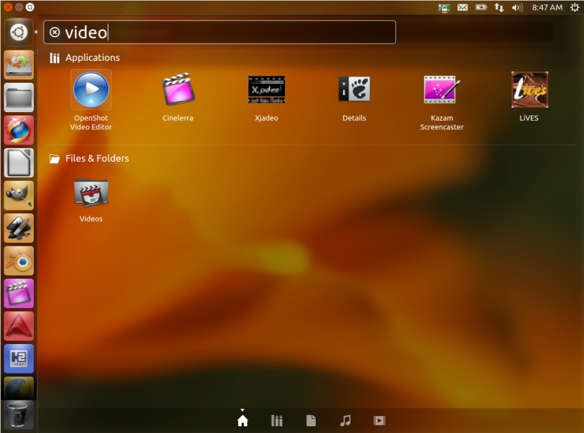584x433 pixels.
Task: Open the Videos folder
Action: click(x=91, y=200)
